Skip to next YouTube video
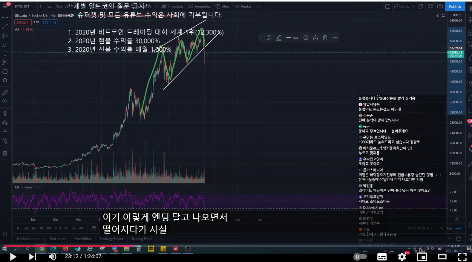 pyautogui.click(x=33, y=257)
